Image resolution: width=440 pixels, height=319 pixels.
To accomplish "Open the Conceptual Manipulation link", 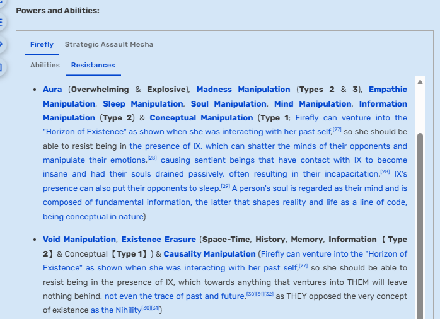I will (201, 118).
